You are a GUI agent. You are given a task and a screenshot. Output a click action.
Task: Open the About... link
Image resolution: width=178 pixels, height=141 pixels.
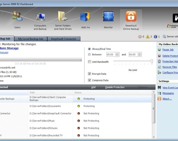(167, 99)
